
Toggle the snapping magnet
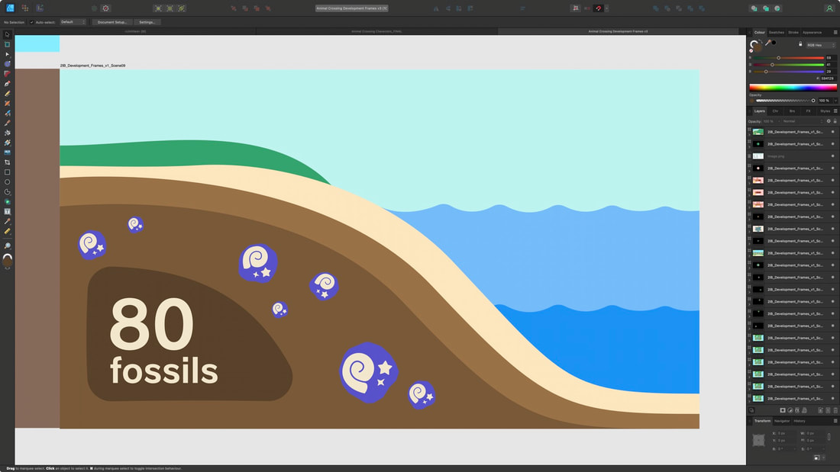click(x=599, y=8)
